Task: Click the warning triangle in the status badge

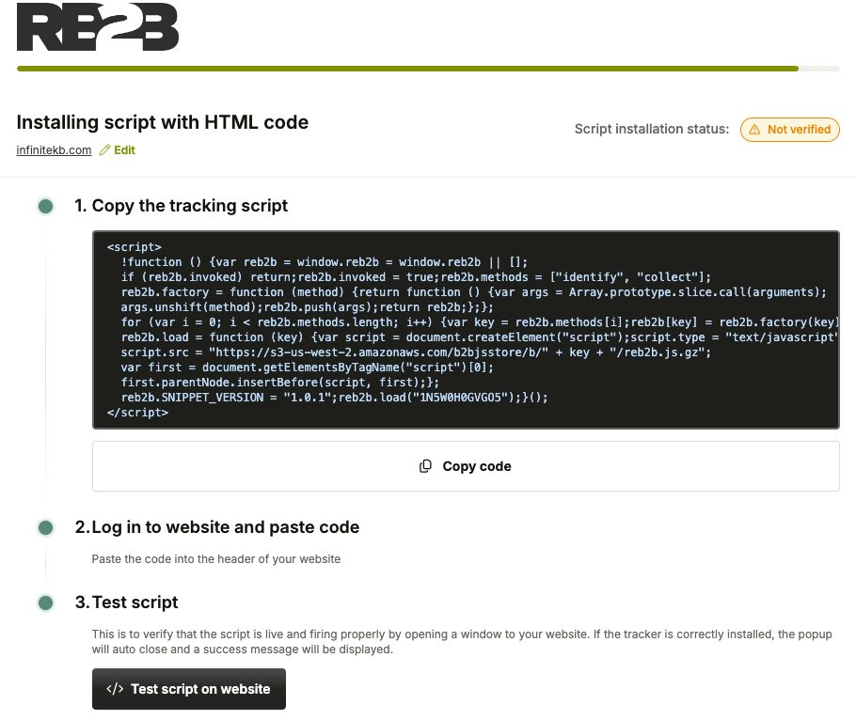Action: click(754, 130)
